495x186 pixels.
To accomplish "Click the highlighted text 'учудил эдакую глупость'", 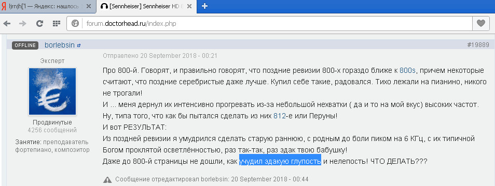I will tap(280, 162).
